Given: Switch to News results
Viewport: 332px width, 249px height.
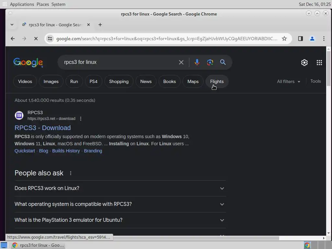Looking at the screenshot, I should [x=146, y=81].
